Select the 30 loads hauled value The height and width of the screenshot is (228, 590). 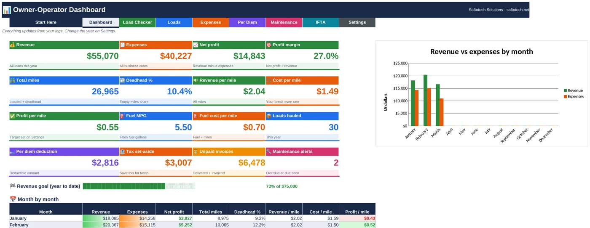click(333, 127)
